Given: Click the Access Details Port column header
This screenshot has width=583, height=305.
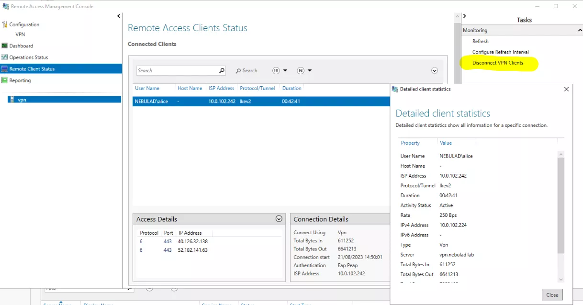Looking at the screenshot, I should pyautogui.click(x=168, y=233).
